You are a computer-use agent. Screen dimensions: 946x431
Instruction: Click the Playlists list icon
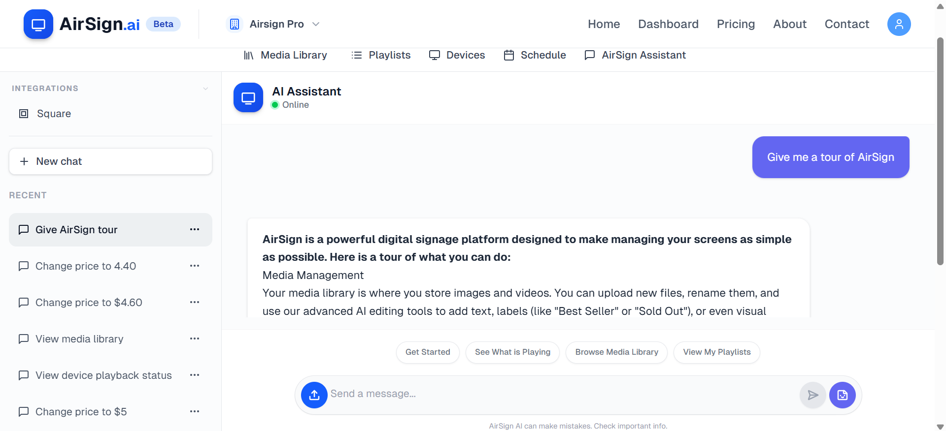pos(357,55)
